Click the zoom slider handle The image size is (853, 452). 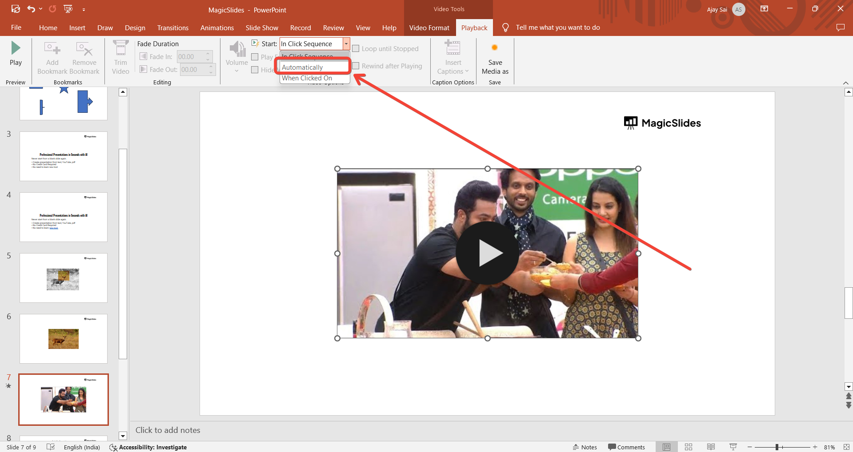click(x=777, y=447)
